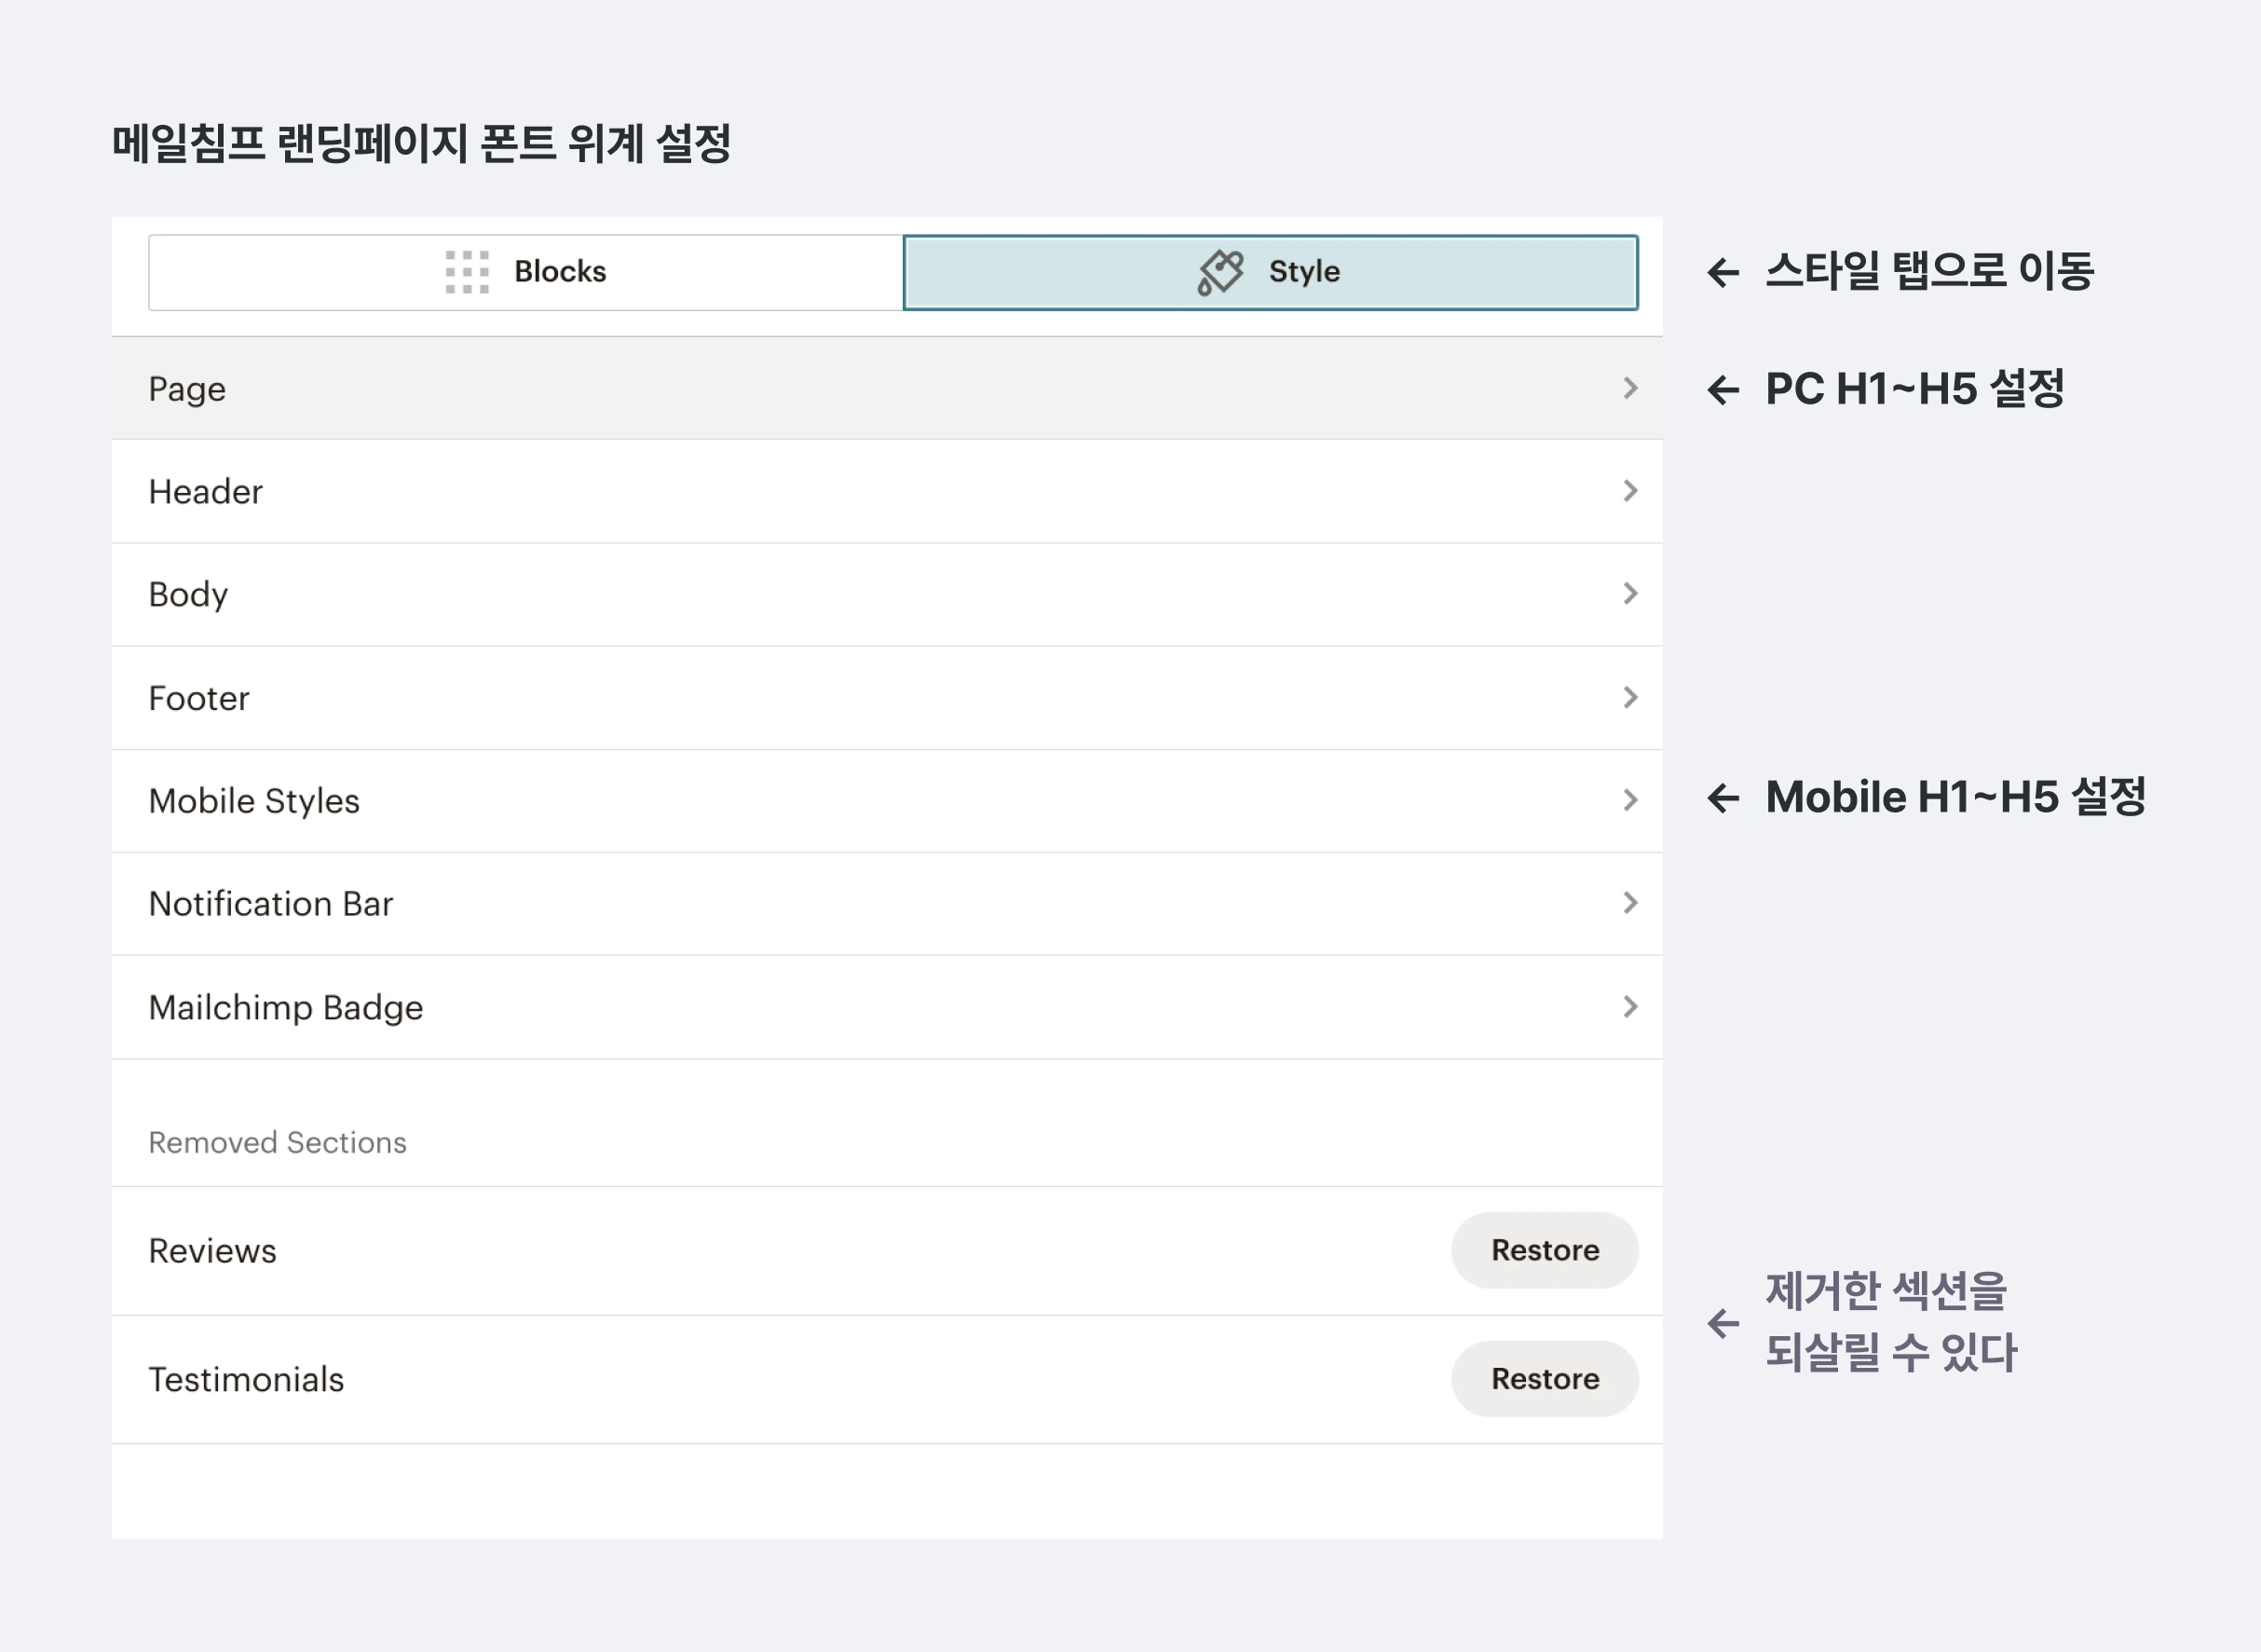Image resolution: width=2261 pixels, height=1652 pixels.
Task: Restore the Reviews section
Action: (1545, 1250)
